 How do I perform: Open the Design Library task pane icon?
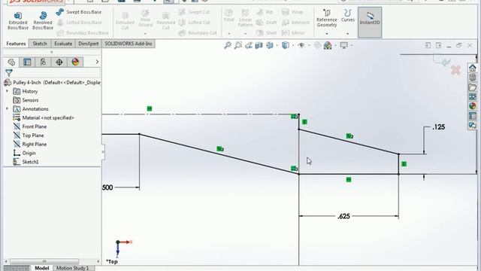pyautogui.click(x=473, y=77)
